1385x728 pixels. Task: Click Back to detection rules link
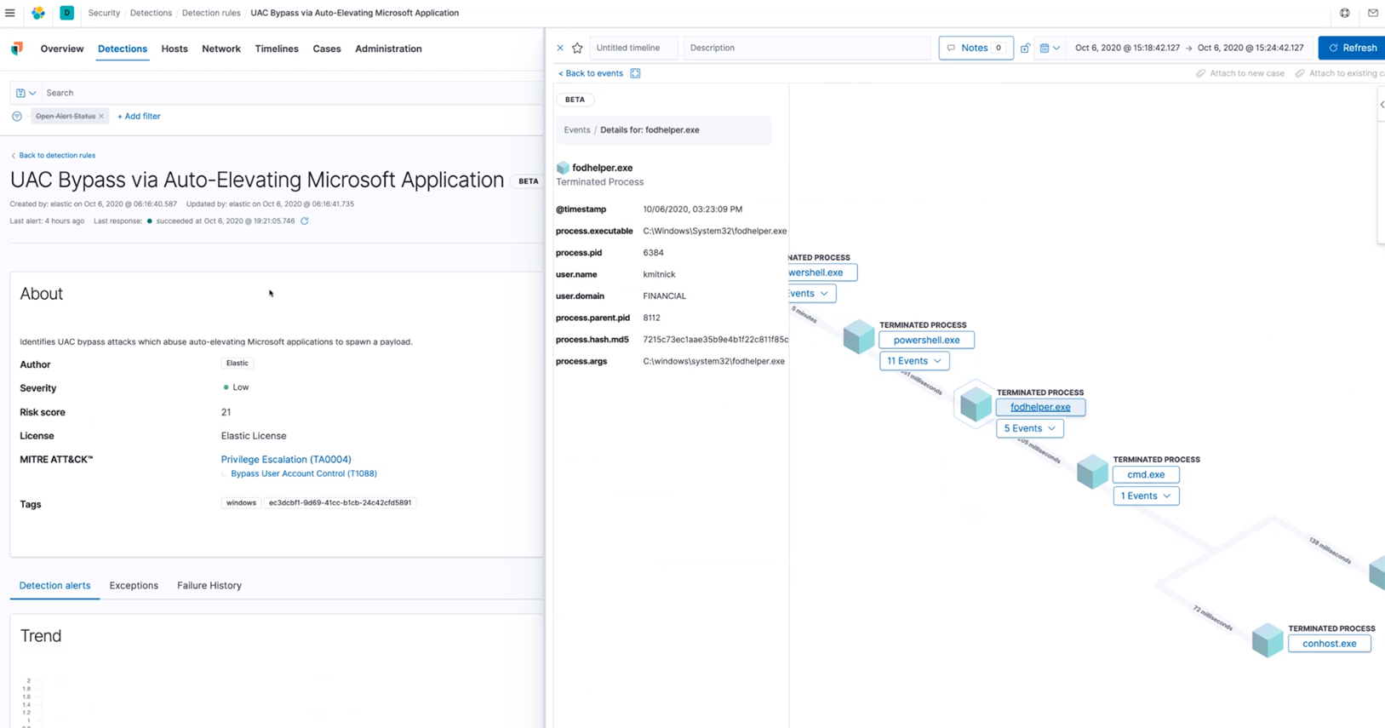(x=53, y=155)
